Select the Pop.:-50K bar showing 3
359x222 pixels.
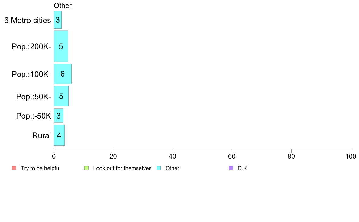pyautogui.click(x=59, y=116)
